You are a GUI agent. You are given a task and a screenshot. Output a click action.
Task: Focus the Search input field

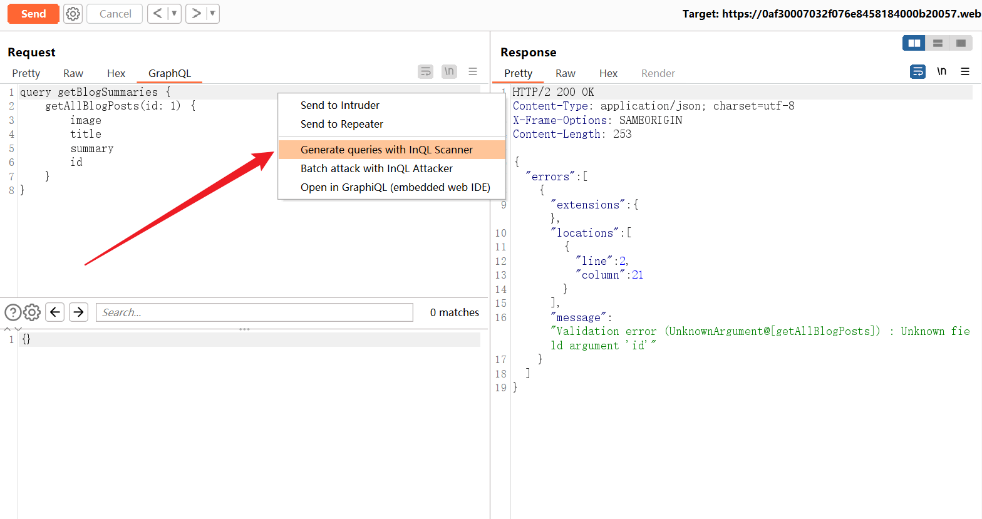pos(254,312)
